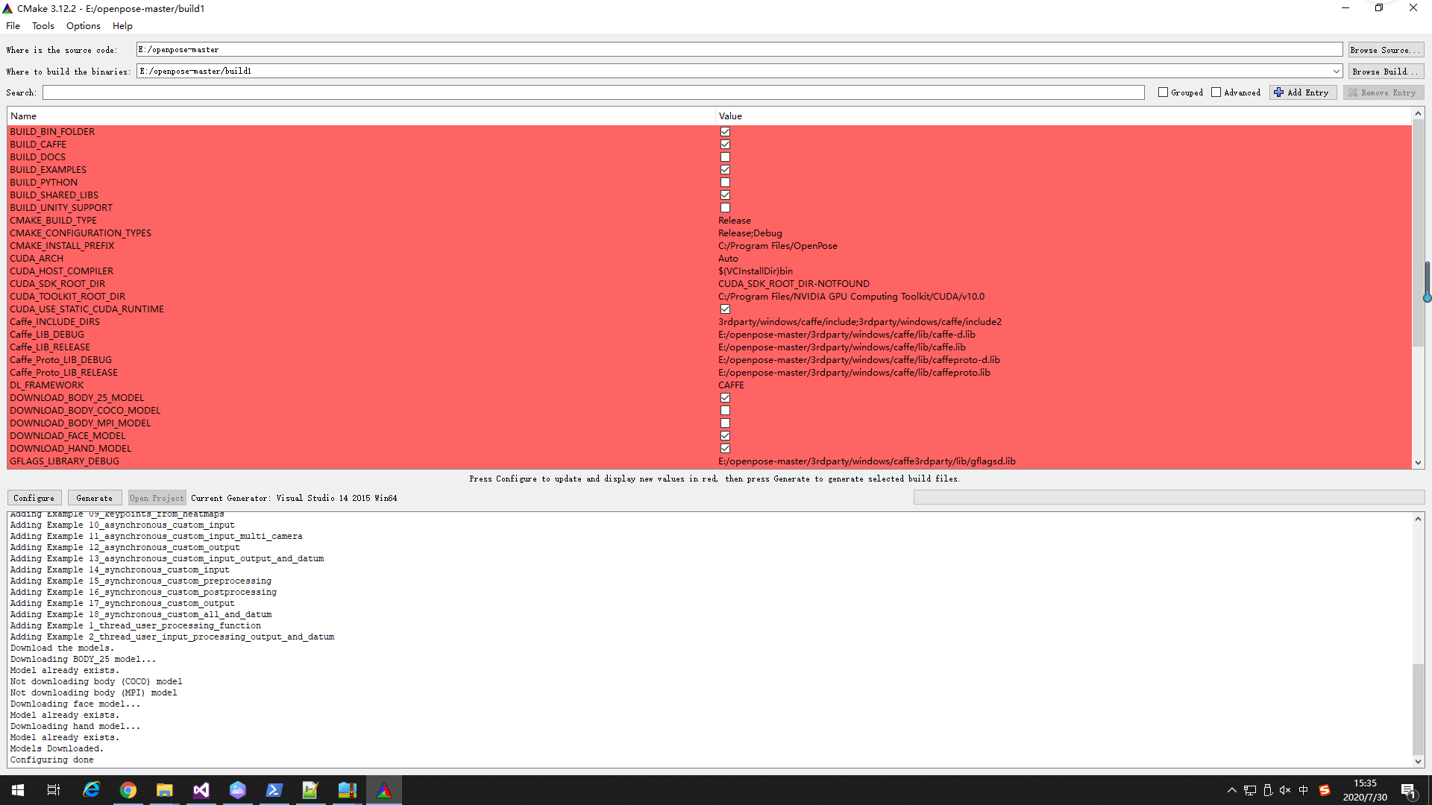The width and height of the screenshot is (1432, 805).
Task: Uncheck the BUILD_CAFFE checkbox
Action: [724, 144]
